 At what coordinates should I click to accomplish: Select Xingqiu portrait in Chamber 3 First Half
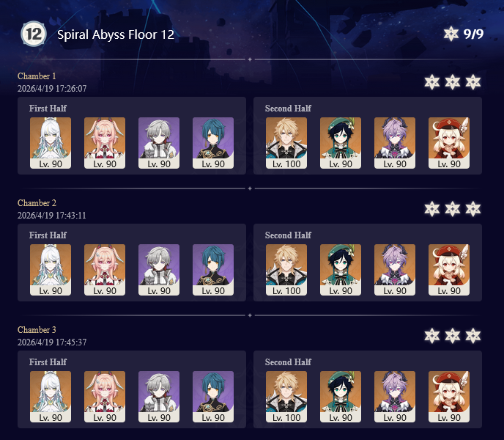point(213,397)
